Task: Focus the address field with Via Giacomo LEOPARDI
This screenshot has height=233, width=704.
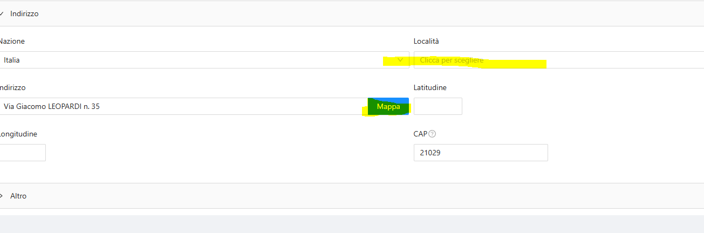Action: (183, 106)
